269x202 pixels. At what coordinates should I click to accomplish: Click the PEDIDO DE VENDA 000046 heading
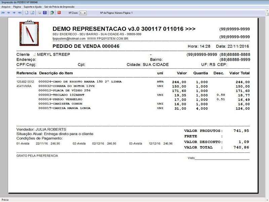pos(86,46)
